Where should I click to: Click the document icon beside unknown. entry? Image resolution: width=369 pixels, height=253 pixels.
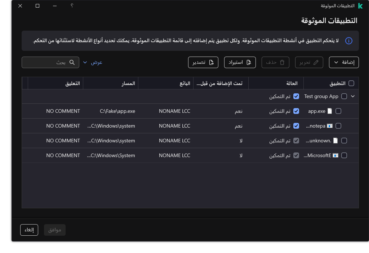pyautogui.click(x=335, y=141)
